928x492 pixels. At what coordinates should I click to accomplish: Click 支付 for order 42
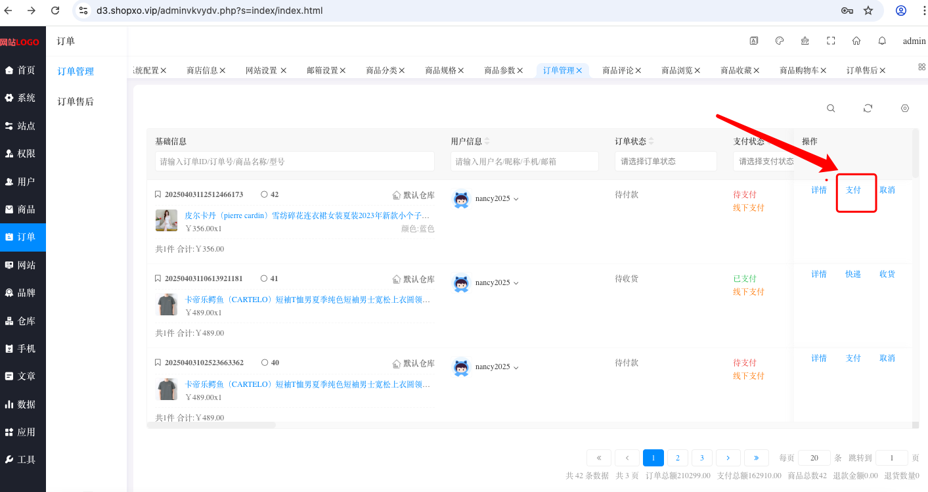click(x=853, y=190)
